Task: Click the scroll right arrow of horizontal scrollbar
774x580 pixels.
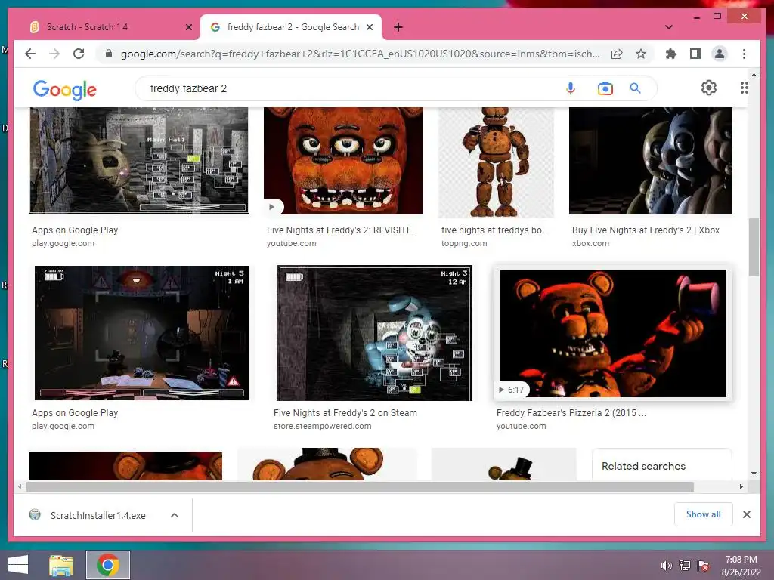Action: pyautogui.click(x=741, y=487)
